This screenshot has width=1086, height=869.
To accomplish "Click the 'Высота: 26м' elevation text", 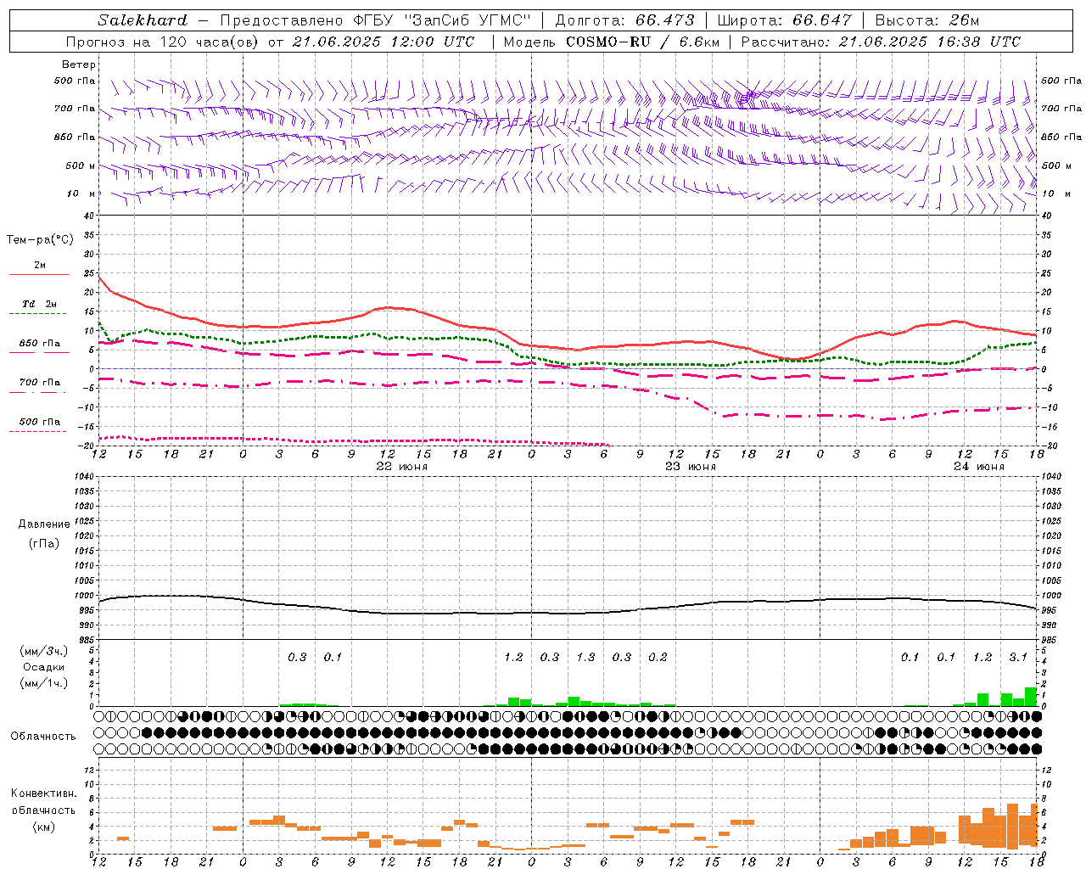I will [x=927, y=20].
